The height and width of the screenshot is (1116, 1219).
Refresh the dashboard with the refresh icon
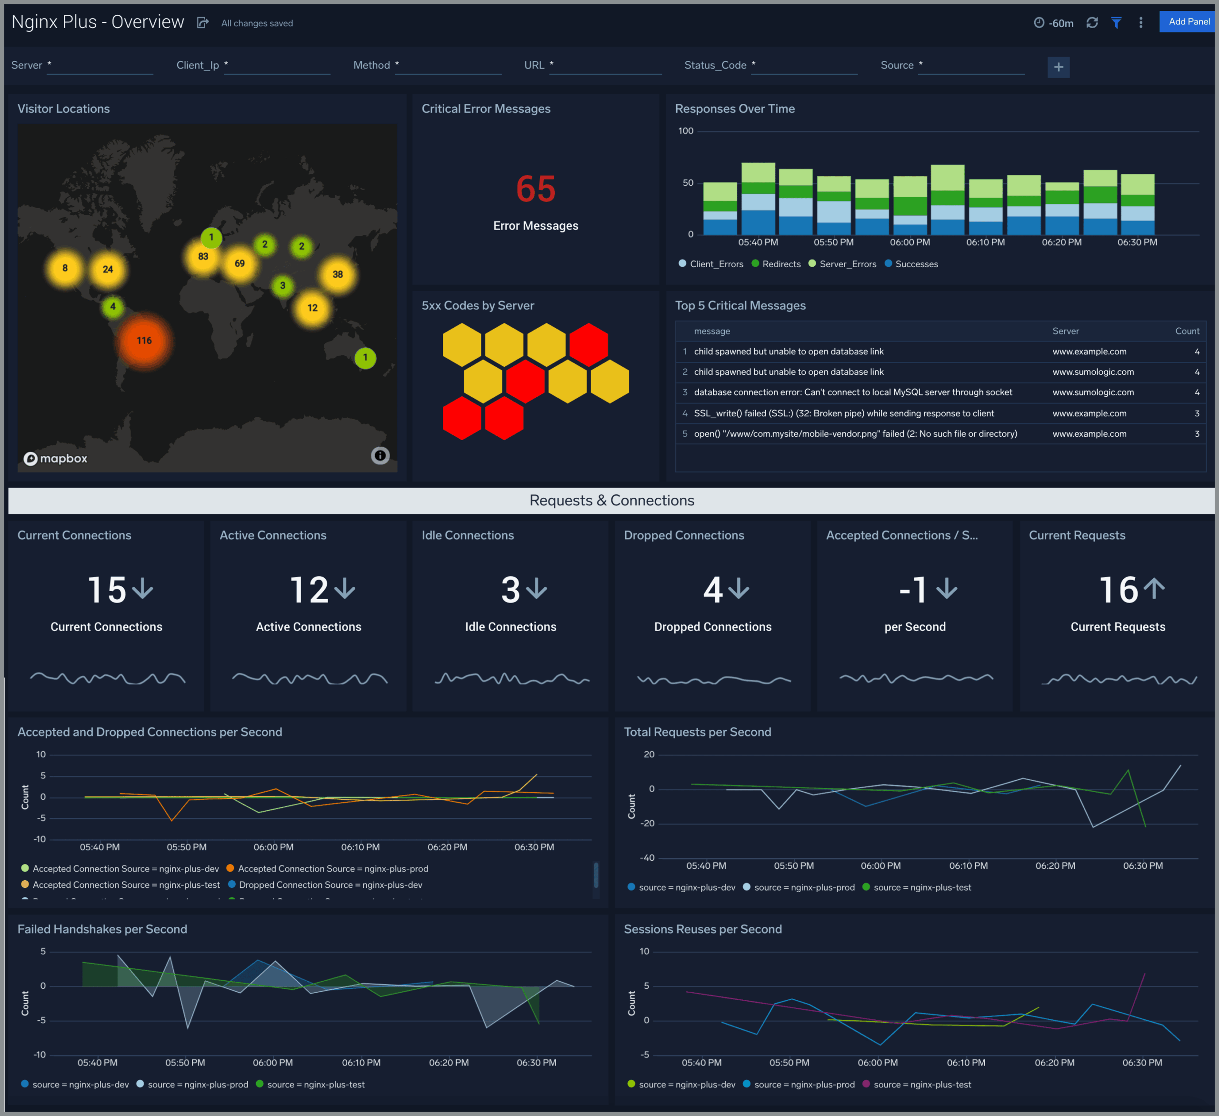1093,22
